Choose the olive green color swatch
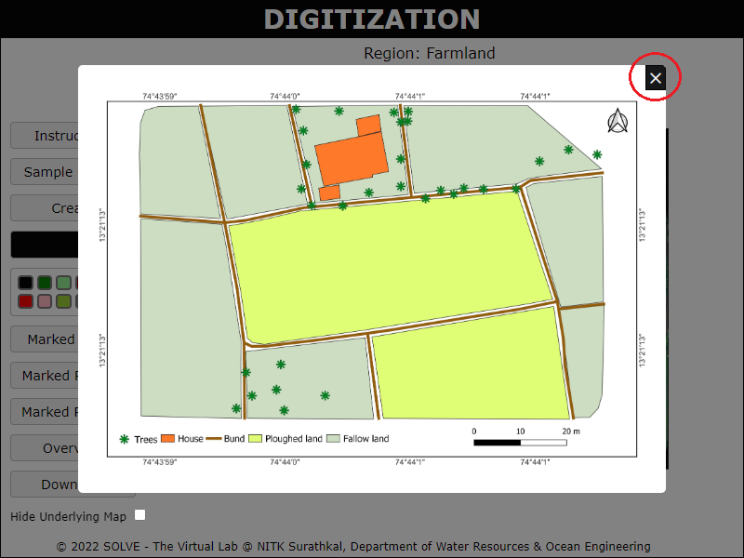The width and height of the screenshot is (744, 558). point(63,301)
